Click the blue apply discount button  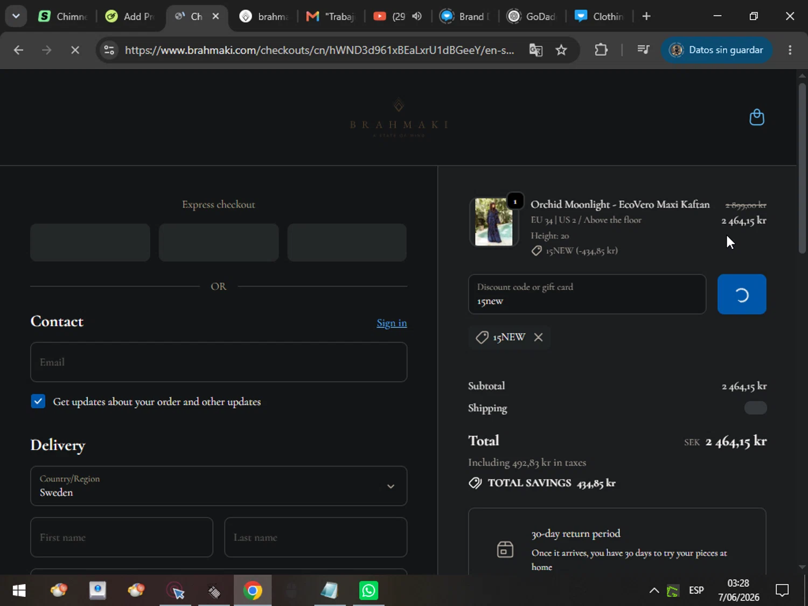[x=742, y=294]
